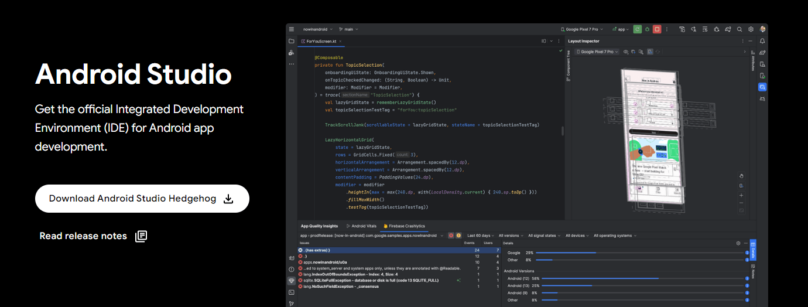Viewport: 808px width, 307px height.
Task: Select the NoSuchFieldException issue row
Action: click(399, 286)
